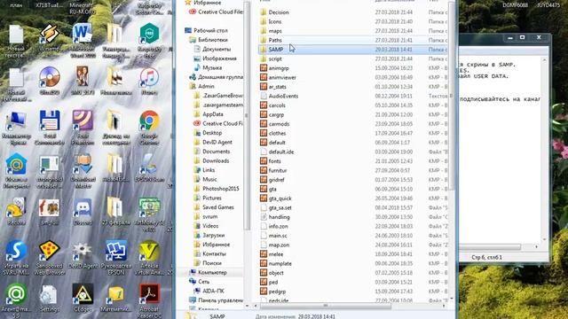Image resolution: width=568 pixels, height=319 pixels.
Task: Click Explorer file list vertical scrollbar
Action: (452, 96)
